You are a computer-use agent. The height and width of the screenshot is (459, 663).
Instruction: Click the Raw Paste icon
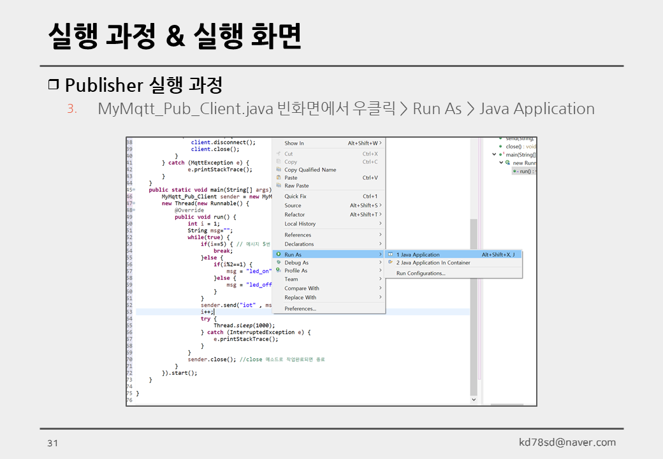pyautogui.click(x=279, y=186)
